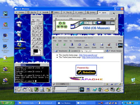Open the Bookmarks dropdown in Netscape
Screen dimensions: 140x105
(61, 51)
